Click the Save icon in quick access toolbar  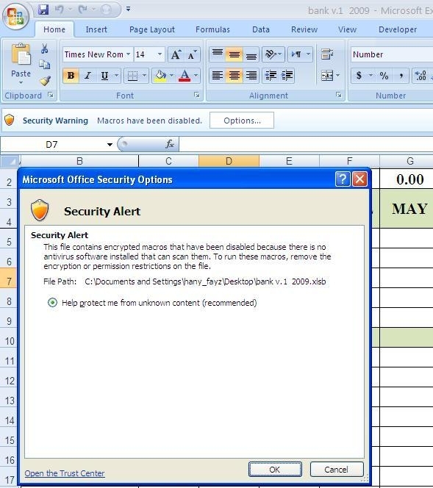click(x=43, y=10)
